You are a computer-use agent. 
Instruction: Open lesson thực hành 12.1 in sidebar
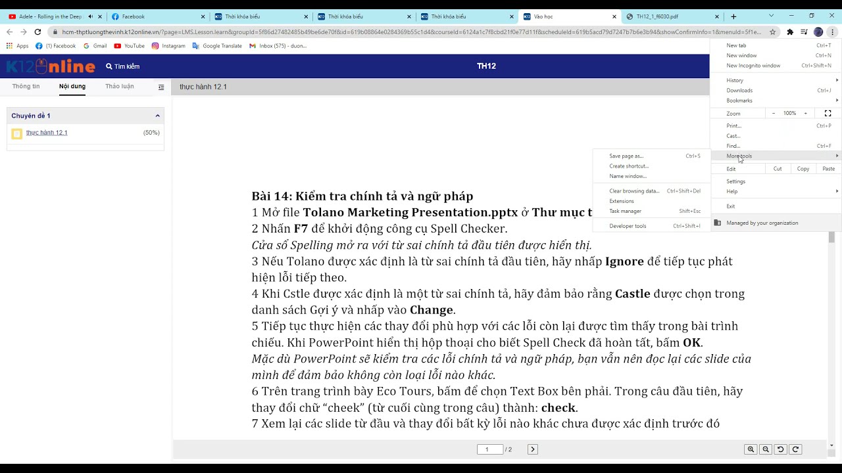47,133
